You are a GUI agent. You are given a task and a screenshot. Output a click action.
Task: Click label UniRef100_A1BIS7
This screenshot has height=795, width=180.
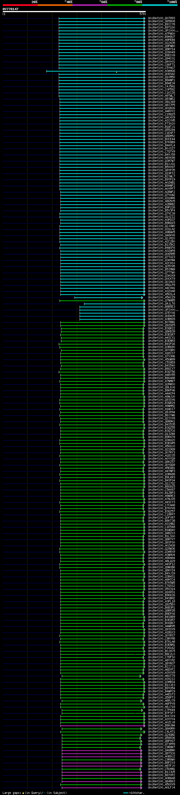(161, 353)
